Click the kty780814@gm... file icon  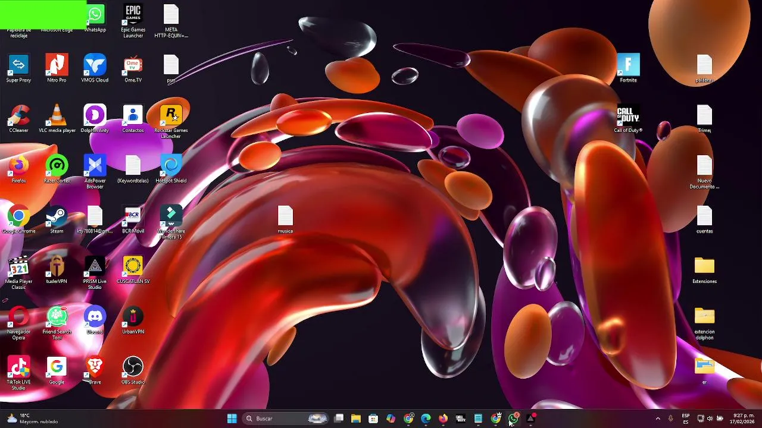[x=95, y=220]
